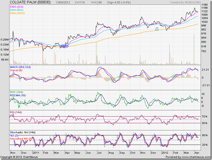Click the 21.31 MACD axis value
The width and height of the screenshot is (212, 160).
coord(205,70)
